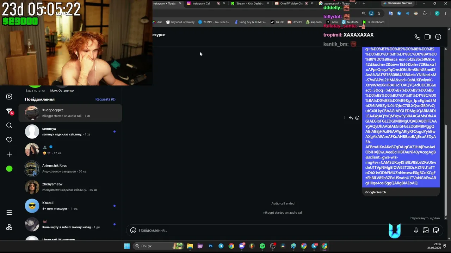The width and height of the screenshot is (451, 253).
Task: Open the TikTok bookmark
Action: point(277,22)
